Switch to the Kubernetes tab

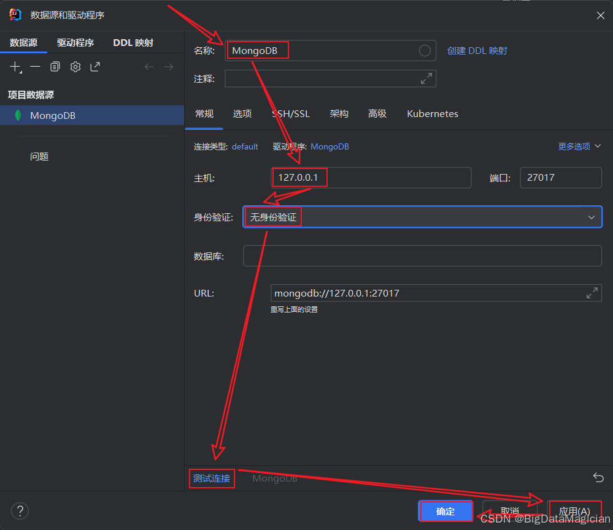click(x=432, y=114)
